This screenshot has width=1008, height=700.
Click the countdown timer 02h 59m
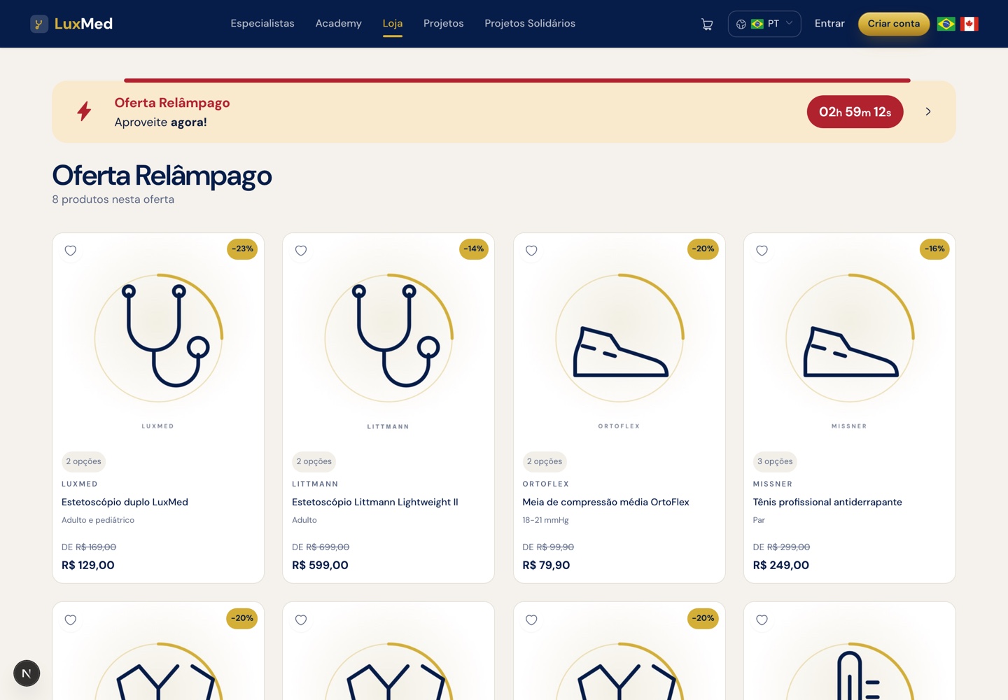[x=855, y=111]
